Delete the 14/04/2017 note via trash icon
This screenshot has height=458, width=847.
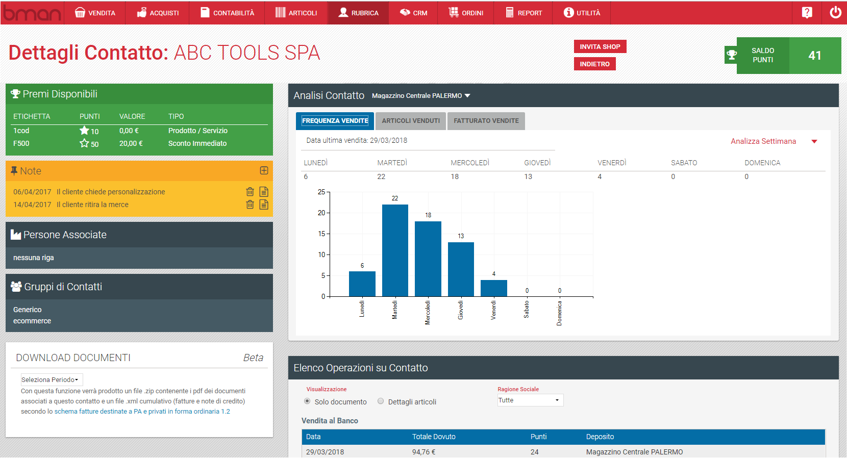(x=250, y=205)
